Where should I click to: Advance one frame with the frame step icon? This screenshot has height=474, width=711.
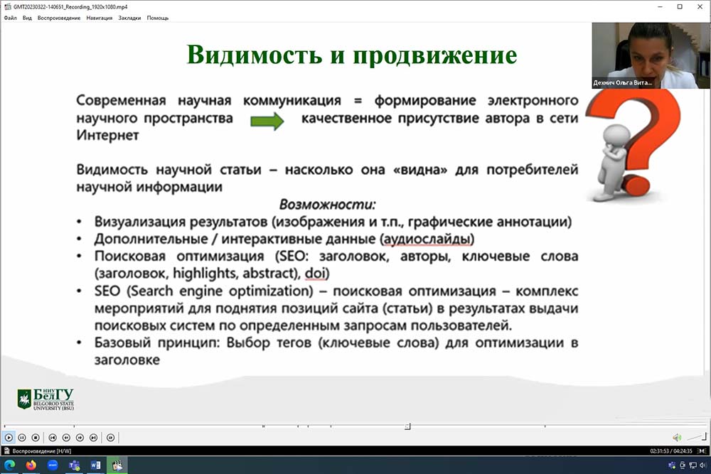(110, 438)
